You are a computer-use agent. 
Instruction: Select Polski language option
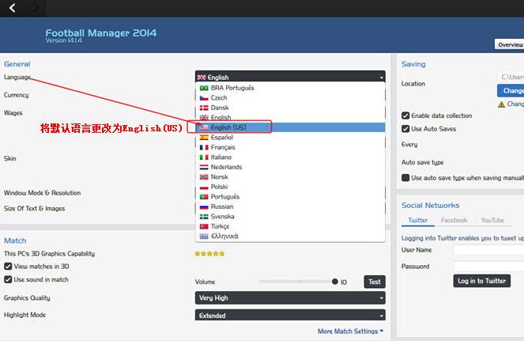tap(290, 187)
